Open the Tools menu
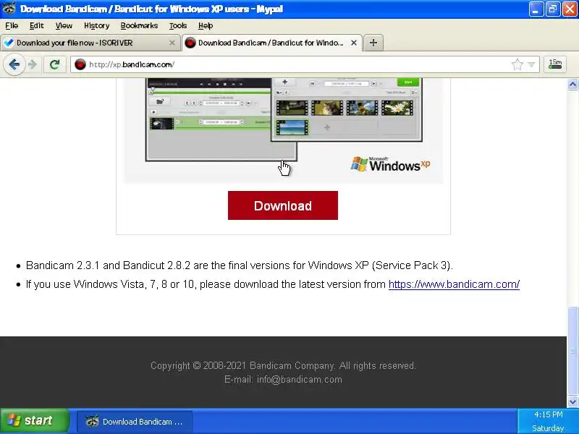579x434 pixels. point(178,25)
